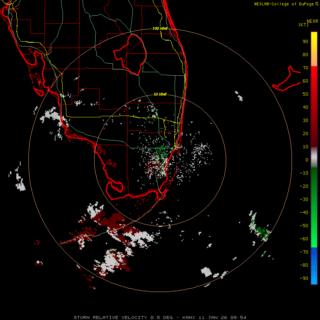320x320 pixels.
Task: Click the 80 knot scale label
Action: pos(305,55)
